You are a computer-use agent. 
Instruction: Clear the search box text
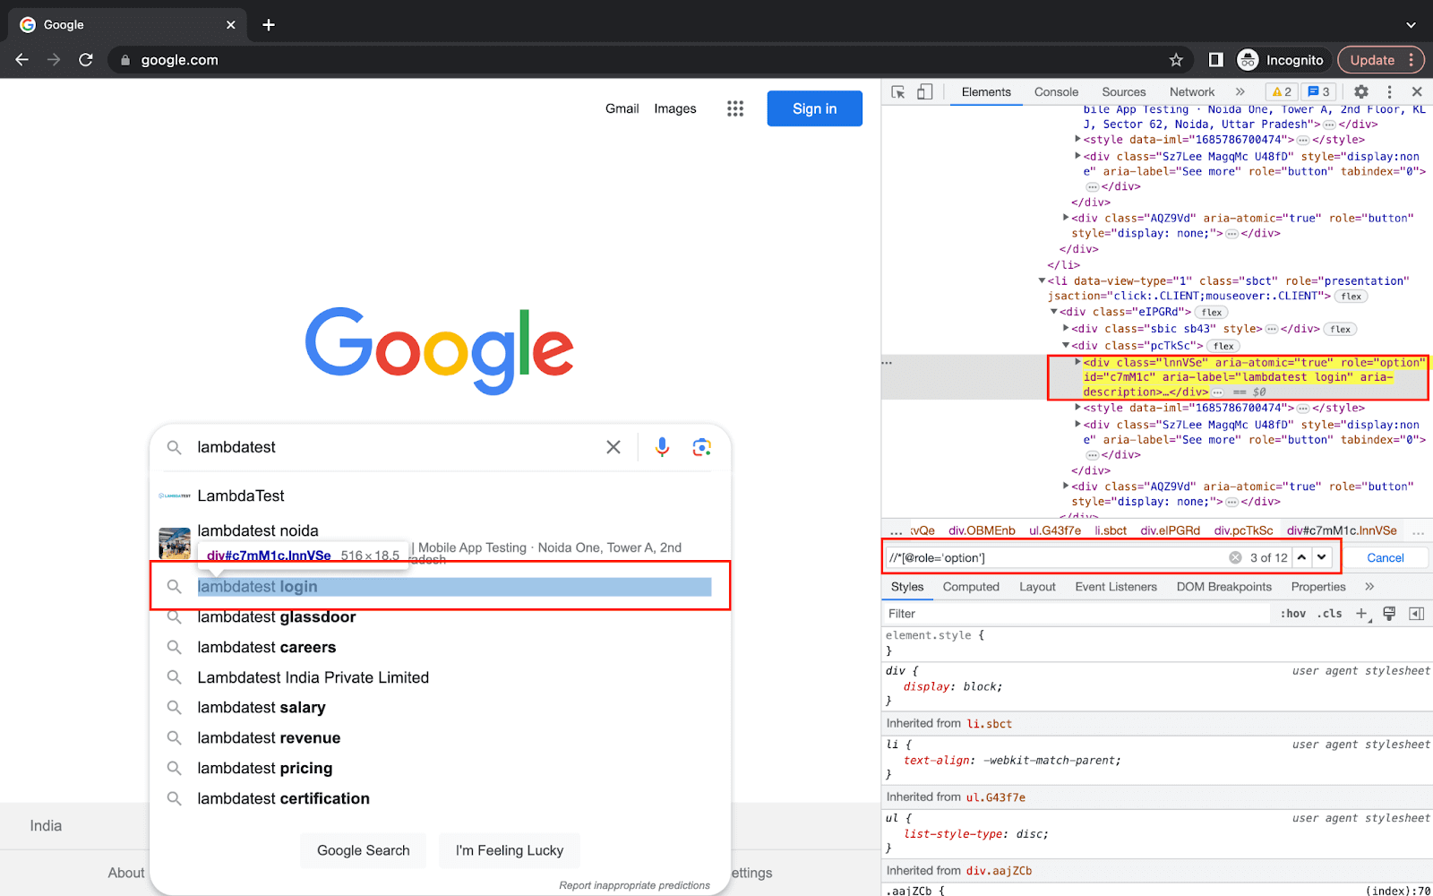614,447
